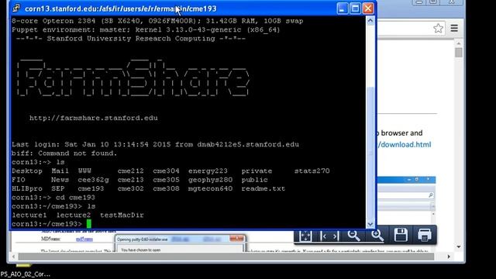The image size is (496, 279).
Task: Click 'energy223' in the terminal listing
Action: tap(208, 170)
